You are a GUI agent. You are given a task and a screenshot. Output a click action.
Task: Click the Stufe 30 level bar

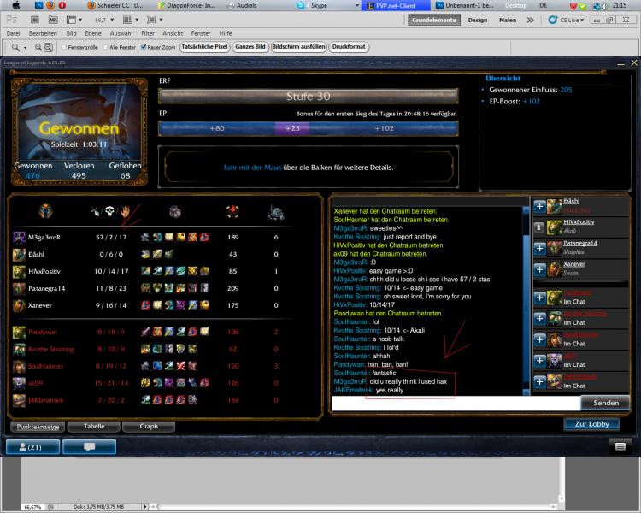(309, 97)
